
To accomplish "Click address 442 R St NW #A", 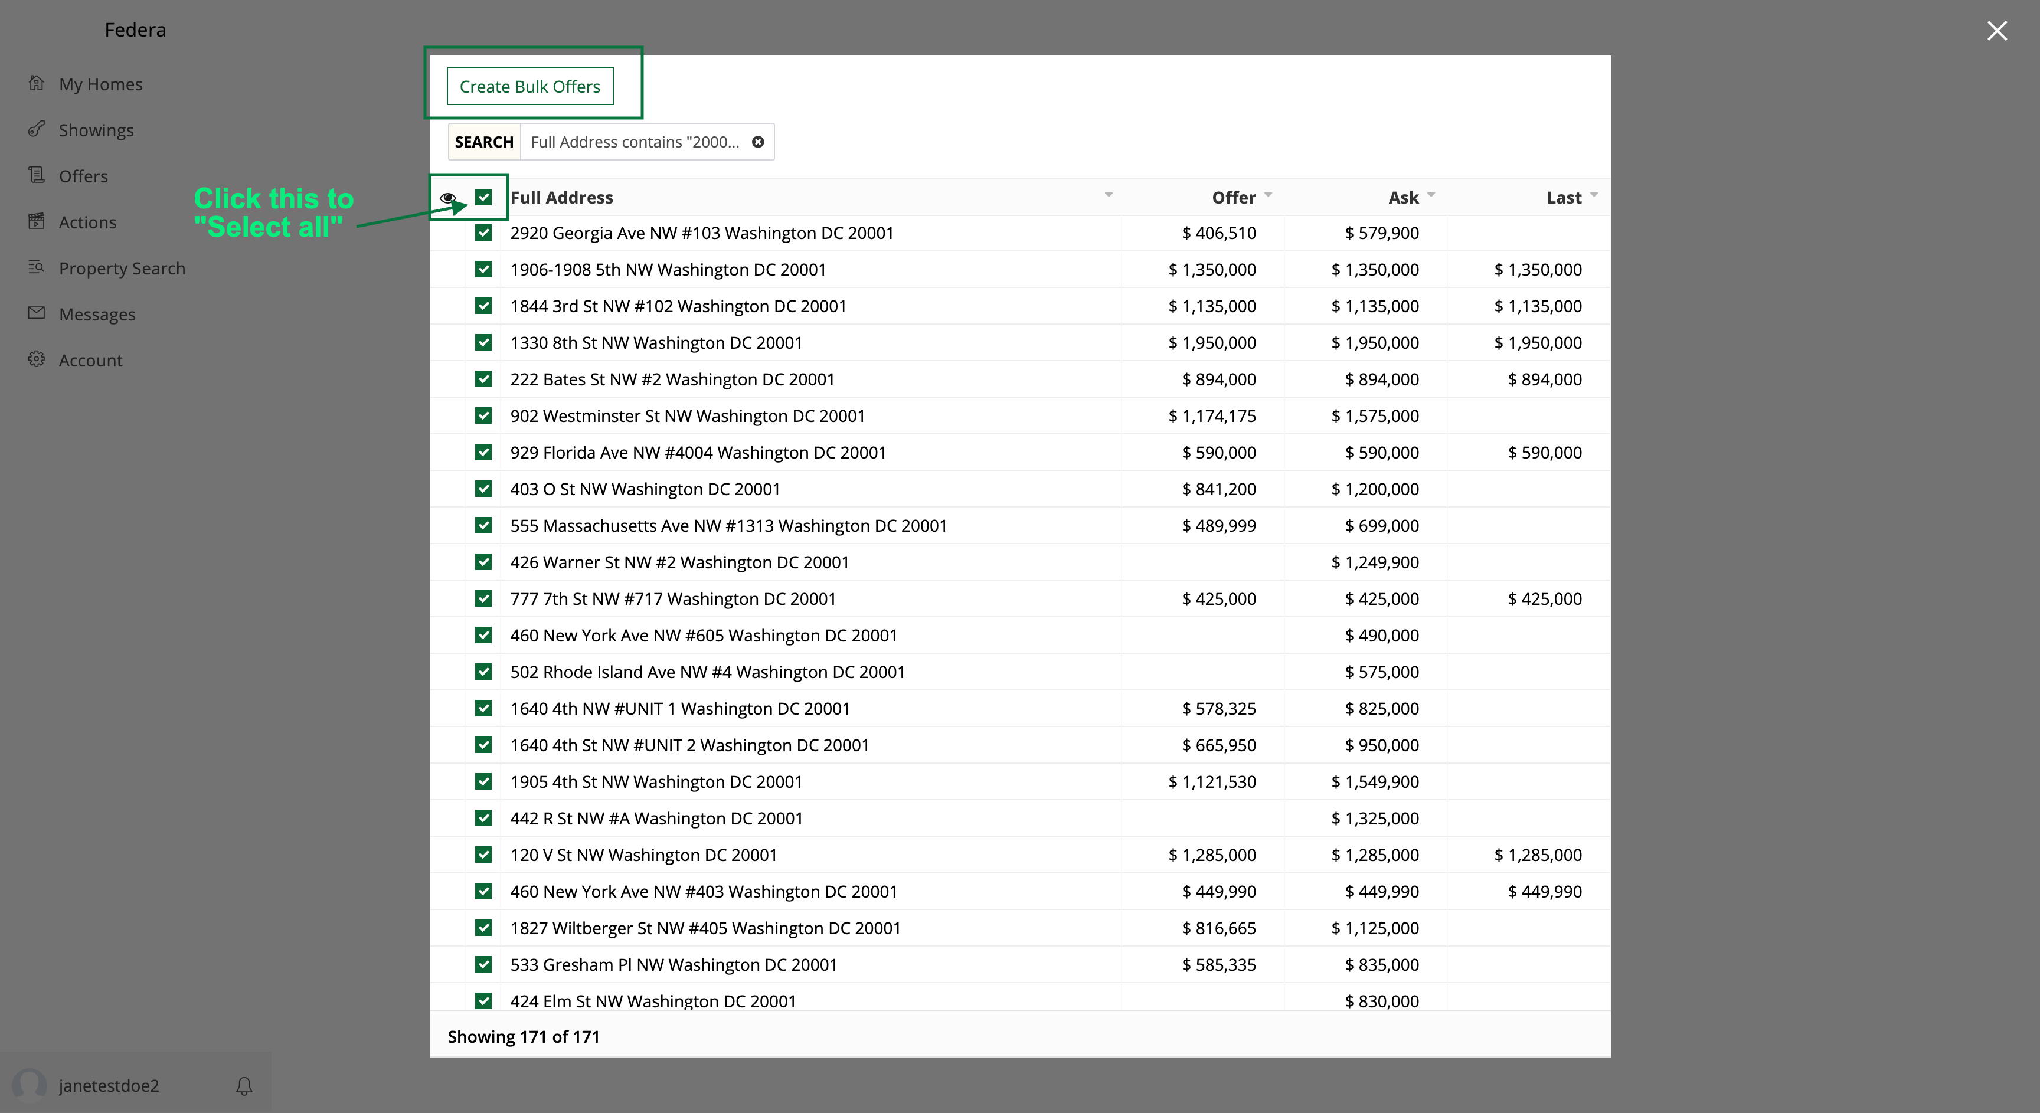I will click(x=656, y=818).
